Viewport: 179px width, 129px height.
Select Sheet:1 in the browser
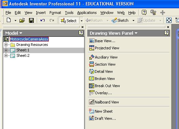point(23,50)
